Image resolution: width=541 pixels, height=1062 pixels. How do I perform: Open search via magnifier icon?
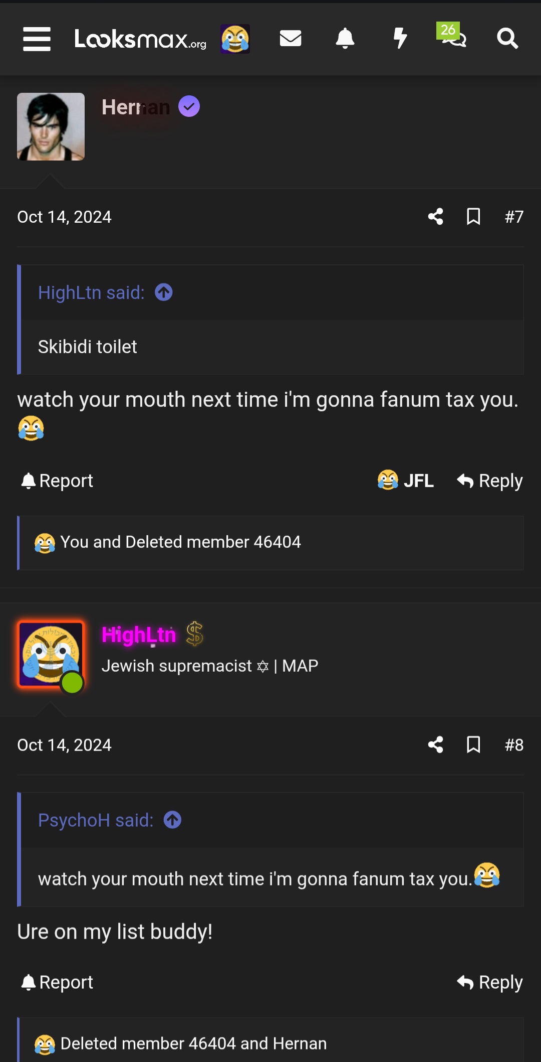pyautogui.click(x=507, y=39)
